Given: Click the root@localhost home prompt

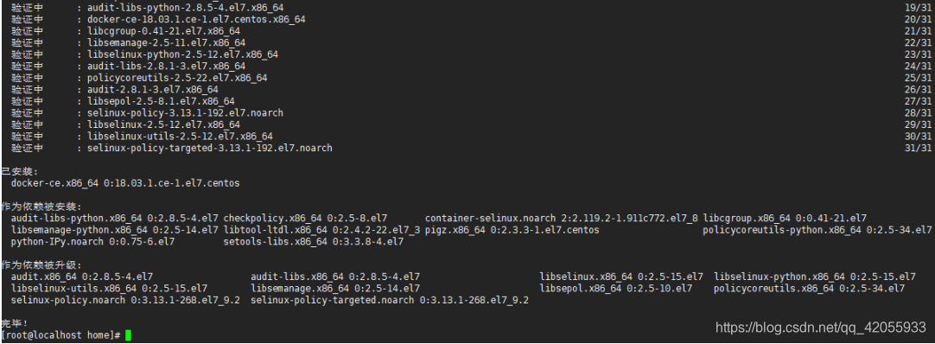Looking at the screenshot, I should (61, 335).
